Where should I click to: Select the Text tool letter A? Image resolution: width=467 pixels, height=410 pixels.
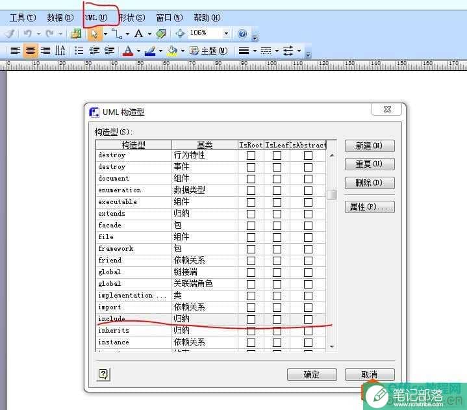[x=138, y=34]
